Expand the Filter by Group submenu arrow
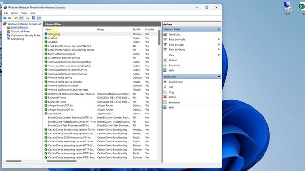Viewport: 305px width, 171px height. click(219, 49)
